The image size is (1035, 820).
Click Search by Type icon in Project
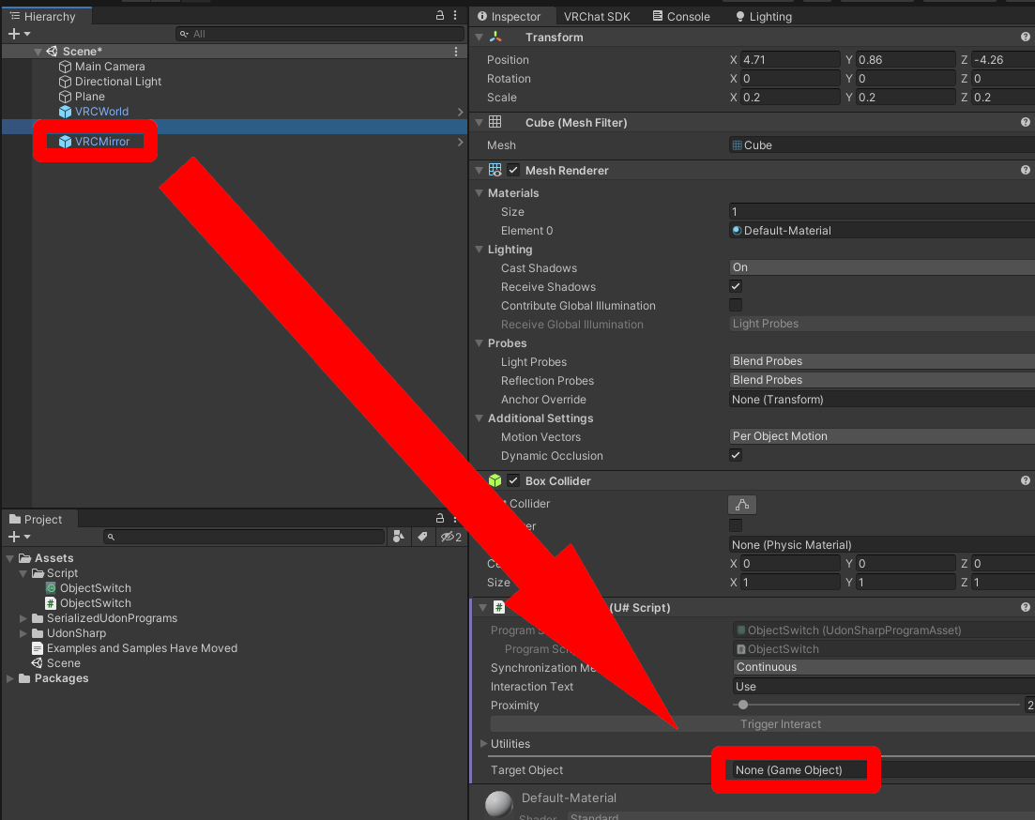(x=398, y=537)
